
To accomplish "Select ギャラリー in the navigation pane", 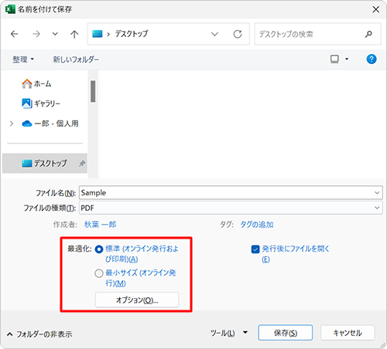I will (x=41, y=103).
